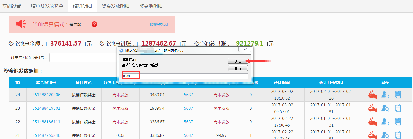Click the total income value 1287462.67

point(159,43)
